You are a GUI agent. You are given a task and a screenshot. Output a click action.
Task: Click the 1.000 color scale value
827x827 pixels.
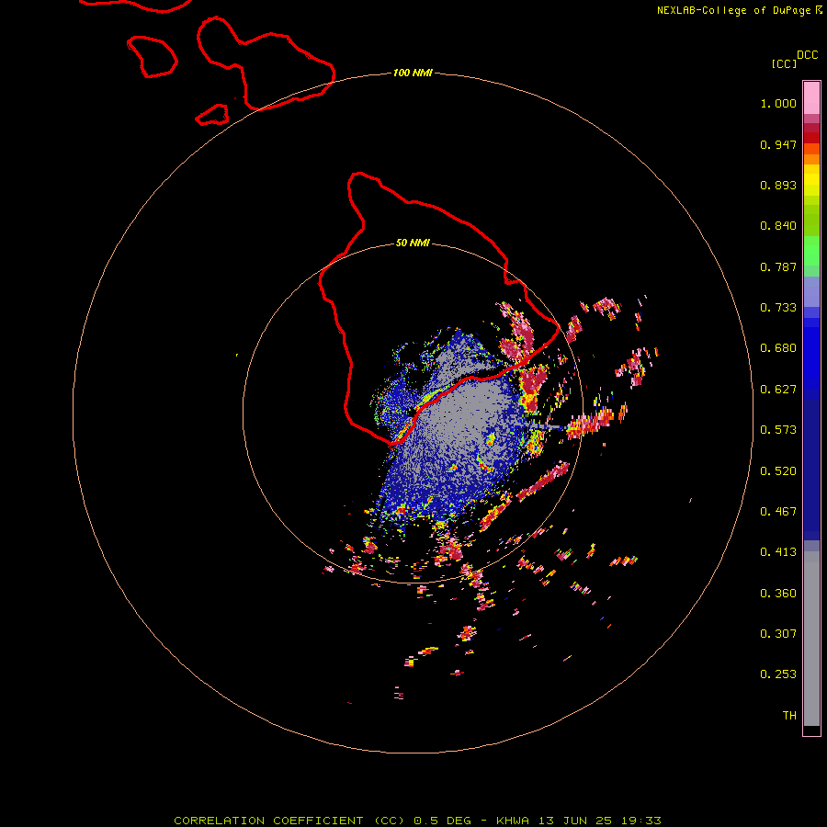point(778,103)
